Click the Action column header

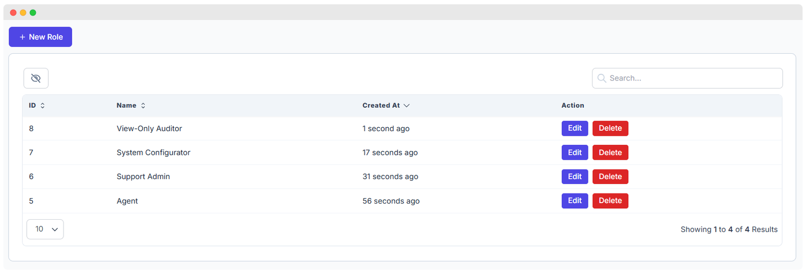pos(573,106)
